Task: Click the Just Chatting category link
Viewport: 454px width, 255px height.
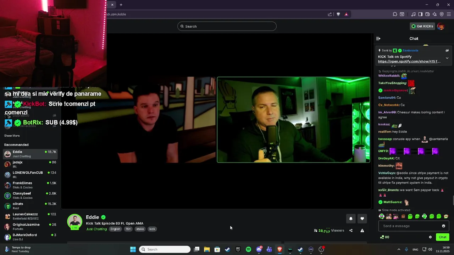Action: [96, 229]
